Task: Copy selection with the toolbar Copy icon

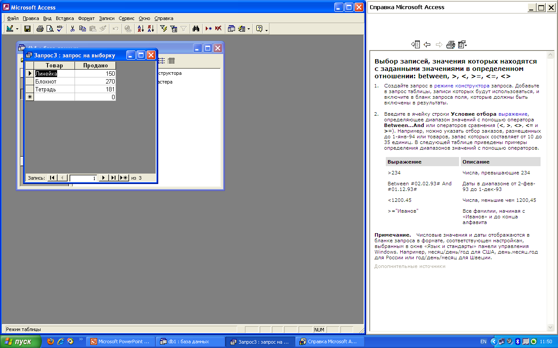Action: (x=82, y=29)
